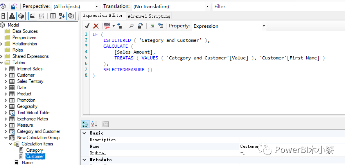The width and height of the screenshot is (345, 165).
Task: Select the Promotion table icon
Action: [x=12, y=100]
